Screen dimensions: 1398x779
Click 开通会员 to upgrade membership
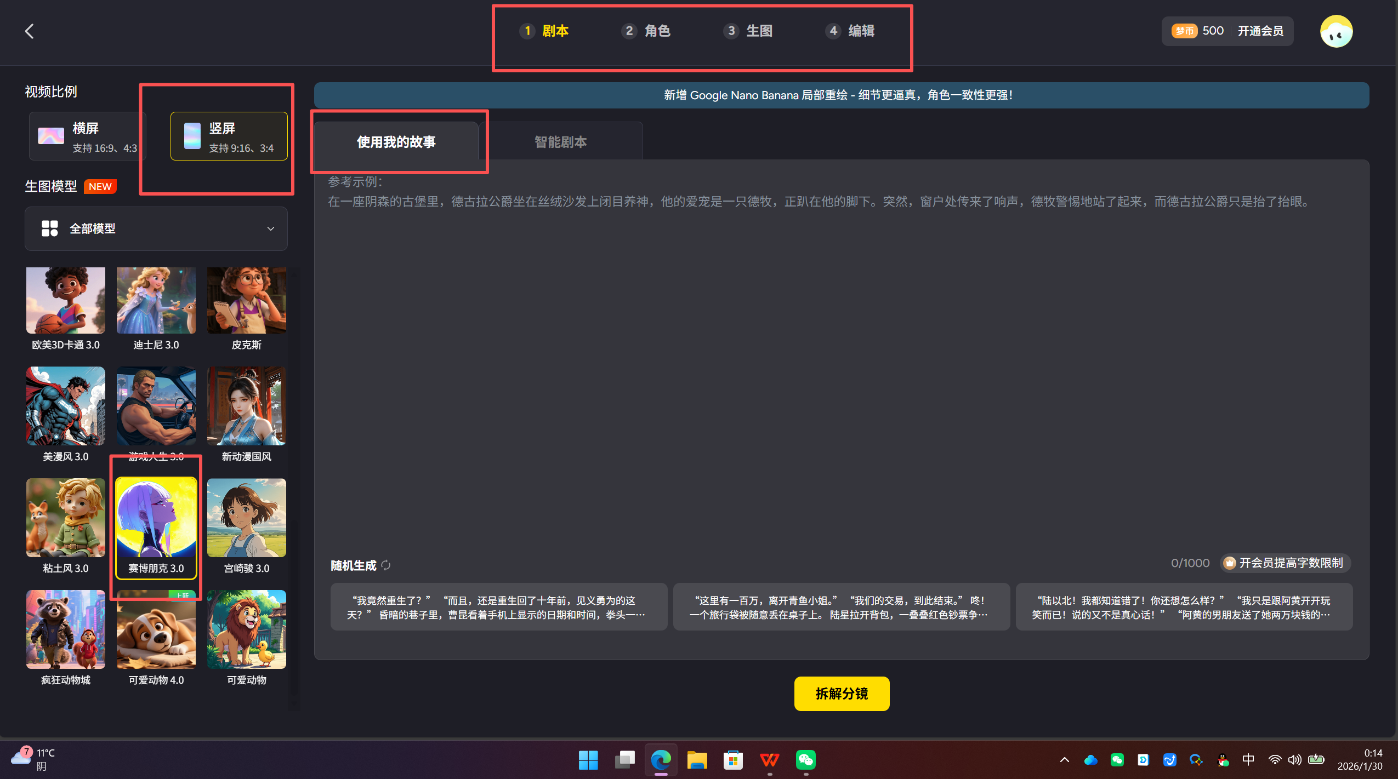click(1260, 31)
